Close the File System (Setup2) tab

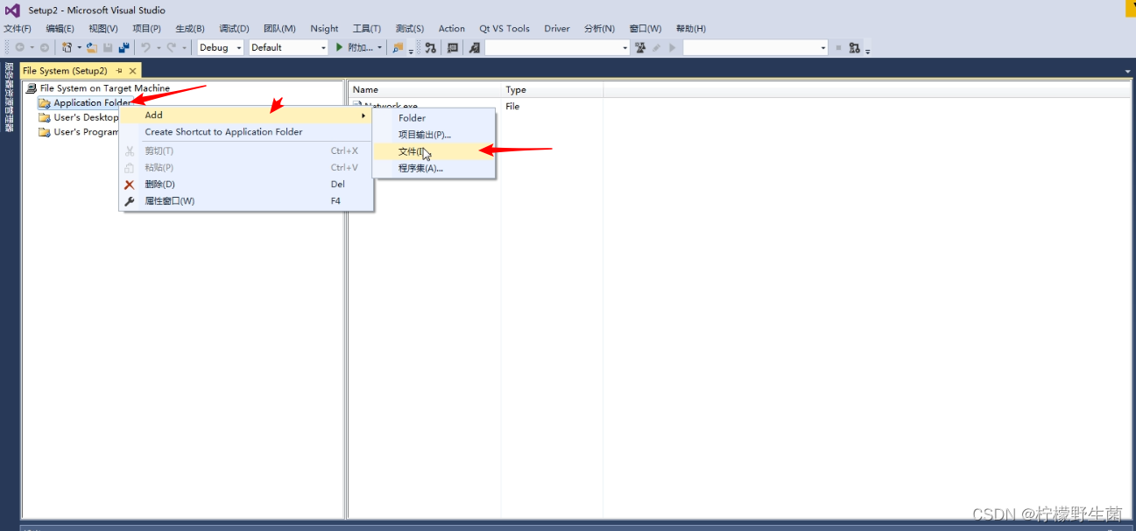coord(132,71)
